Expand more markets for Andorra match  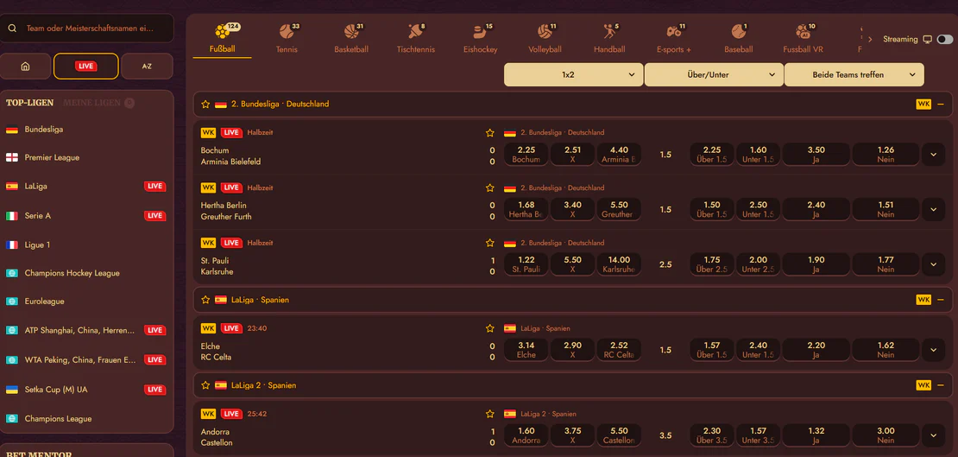click(933, 435)
